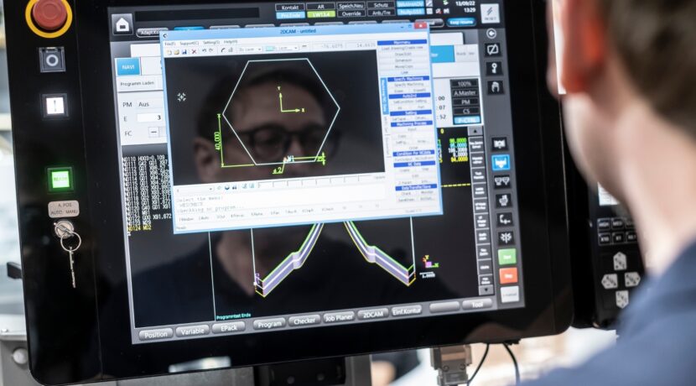Click the E value field showing 3
Viewport: 696px width, 386px height.
pyautogui.click(x=150, y=117)
